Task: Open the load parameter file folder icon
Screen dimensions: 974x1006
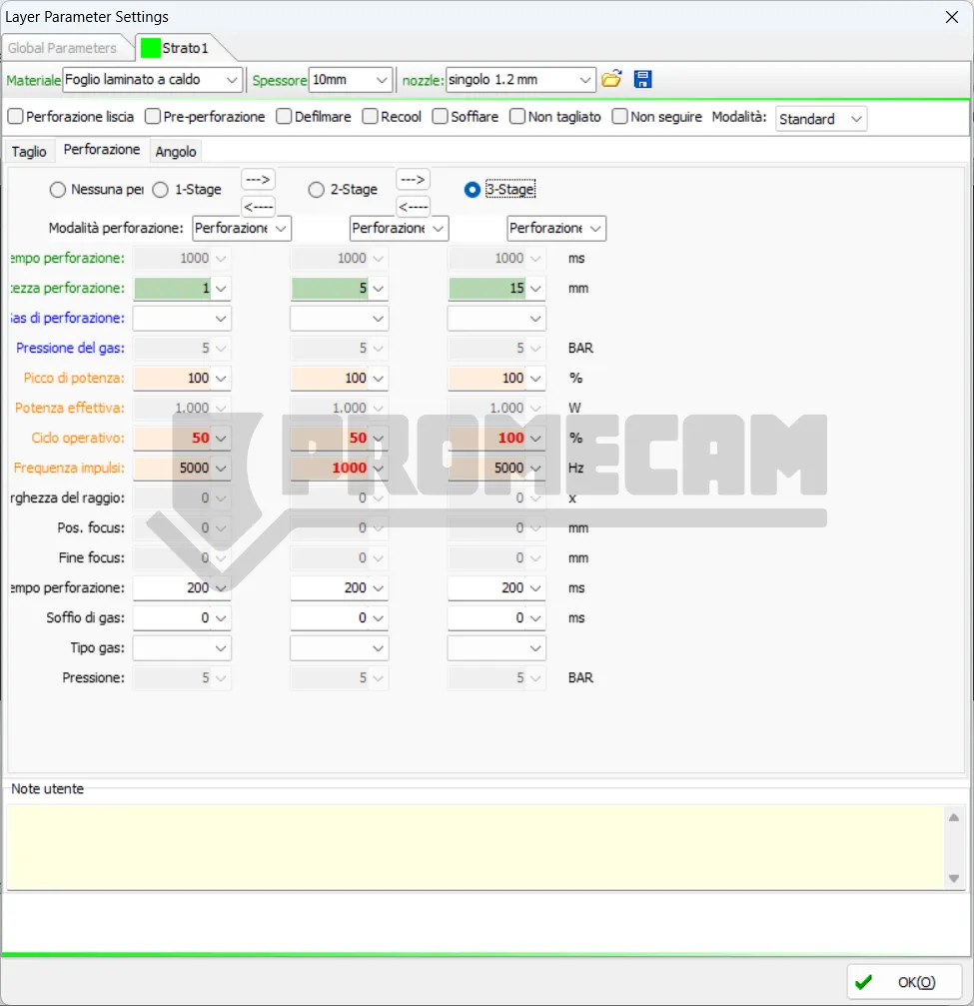Action: tap(611, 80)
